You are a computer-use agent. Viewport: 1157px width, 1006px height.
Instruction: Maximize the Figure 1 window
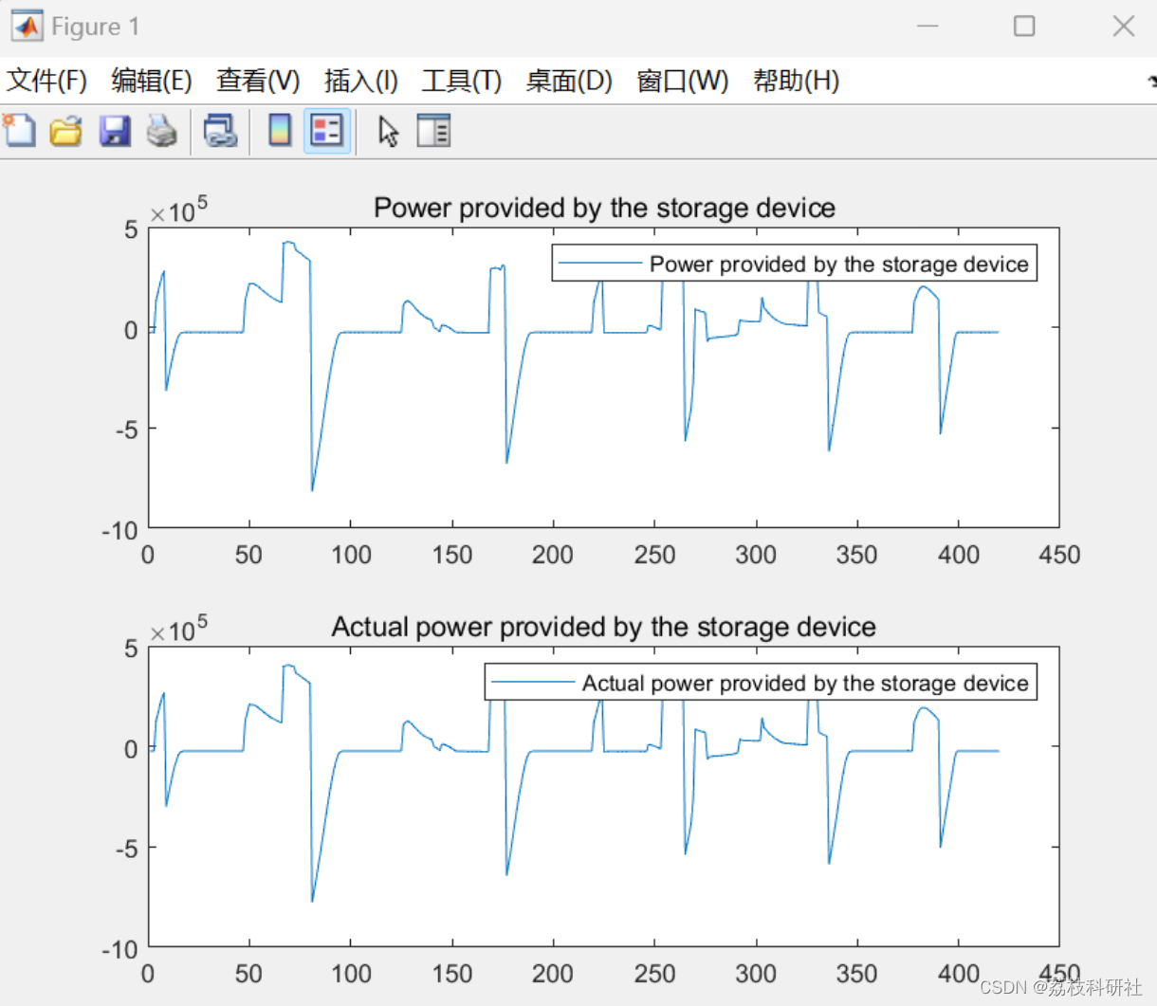coord(1024,26)
